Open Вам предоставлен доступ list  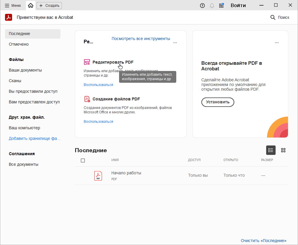pyautogui.click(x=34, y=102)
